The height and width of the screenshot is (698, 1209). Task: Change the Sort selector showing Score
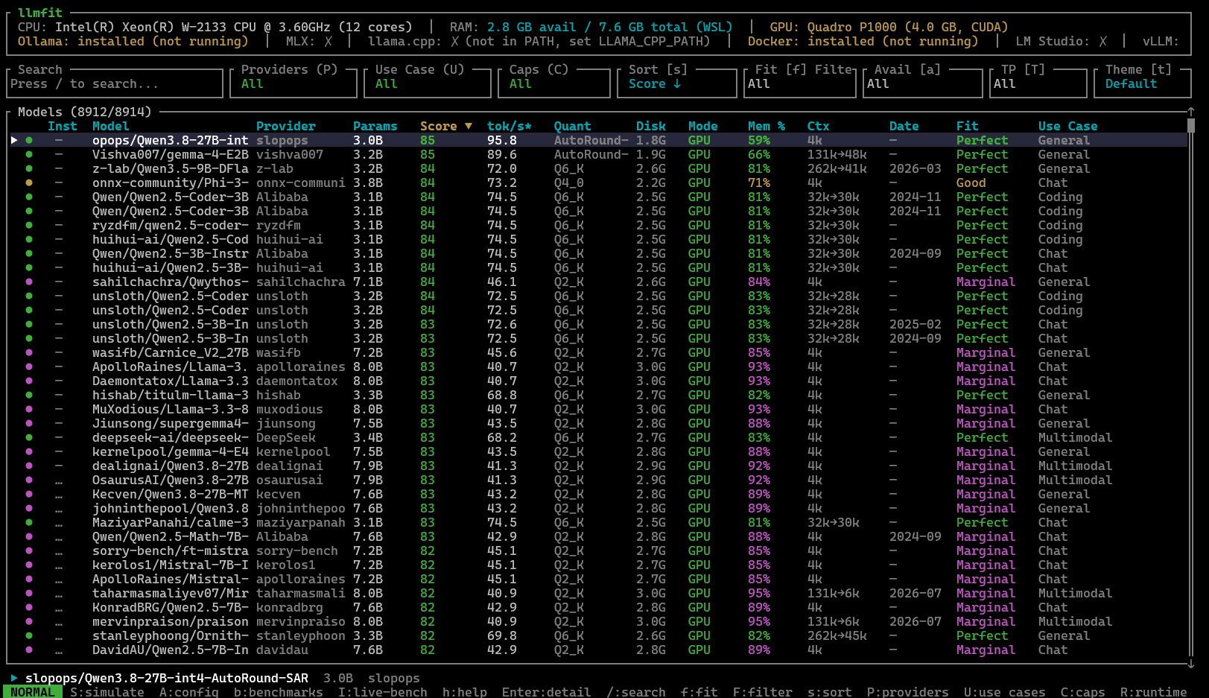[x=677, y=83]
